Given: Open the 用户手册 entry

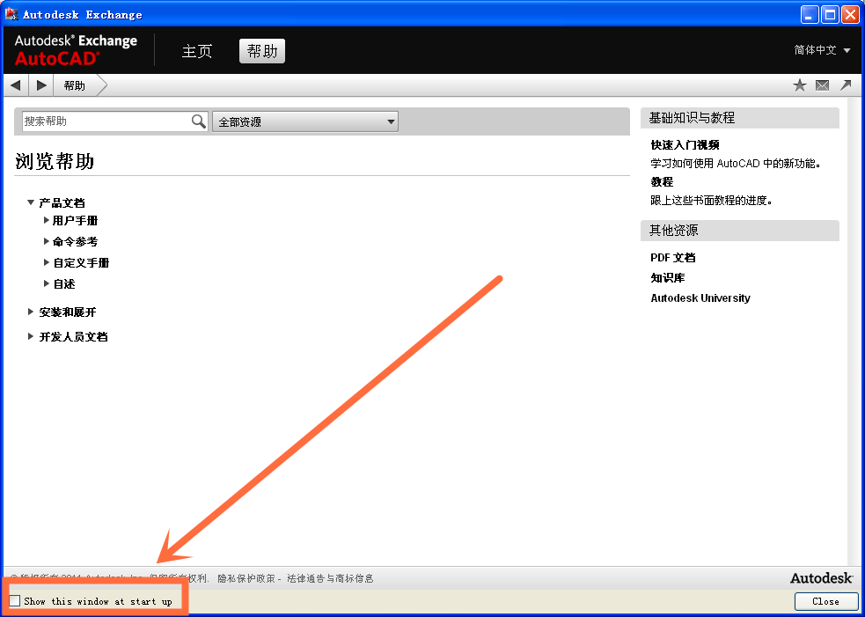Looking at the screenshot, I should [75, 221].
